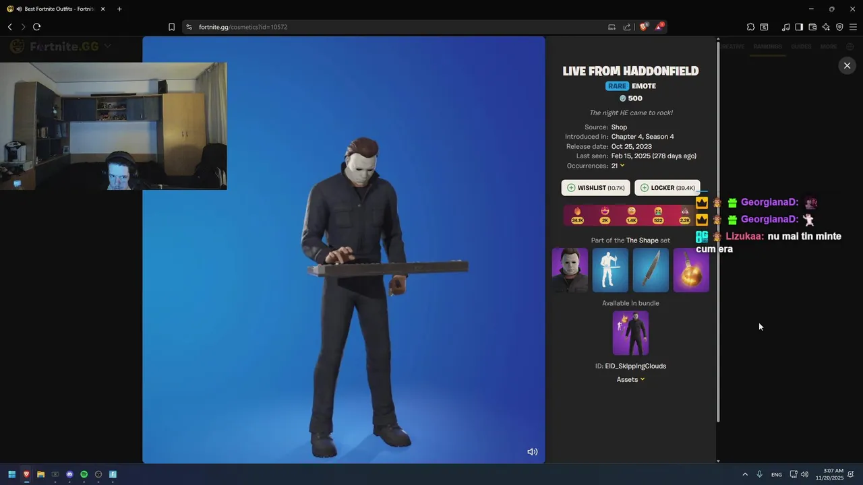Open OBS Studio from the taskbar

(98, 474)
